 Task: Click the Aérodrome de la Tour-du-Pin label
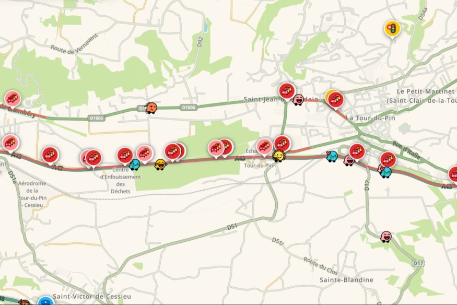pos(32,194)
